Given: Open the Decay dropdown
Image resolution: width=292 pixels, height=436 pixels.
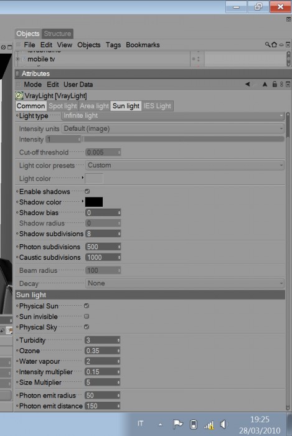Looking at the screenshot, I should (185, 283).
